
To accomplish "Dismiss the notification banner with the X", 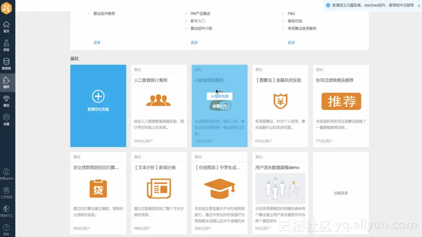I will (419, 5).
